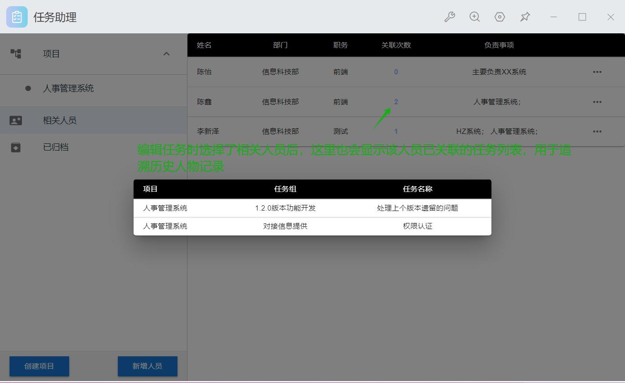Image resolution: width=625 pixels, height=383 pixels.
Task: Open more options for 李新泽 row
Action: click(597, 131)
